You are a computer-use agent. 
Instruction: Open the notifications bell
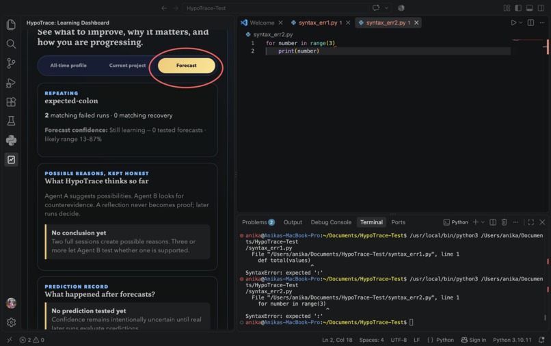(541, 340)
